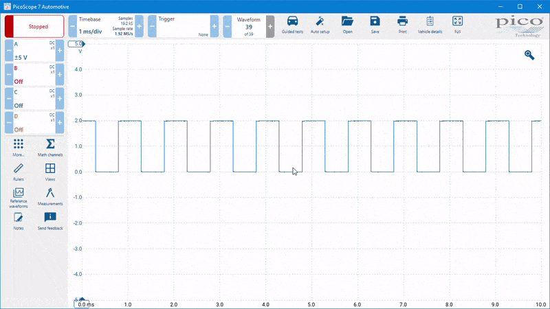Viewport: 550px width, 309px height.
Task: Open Math channels
Action: [50, 148]
